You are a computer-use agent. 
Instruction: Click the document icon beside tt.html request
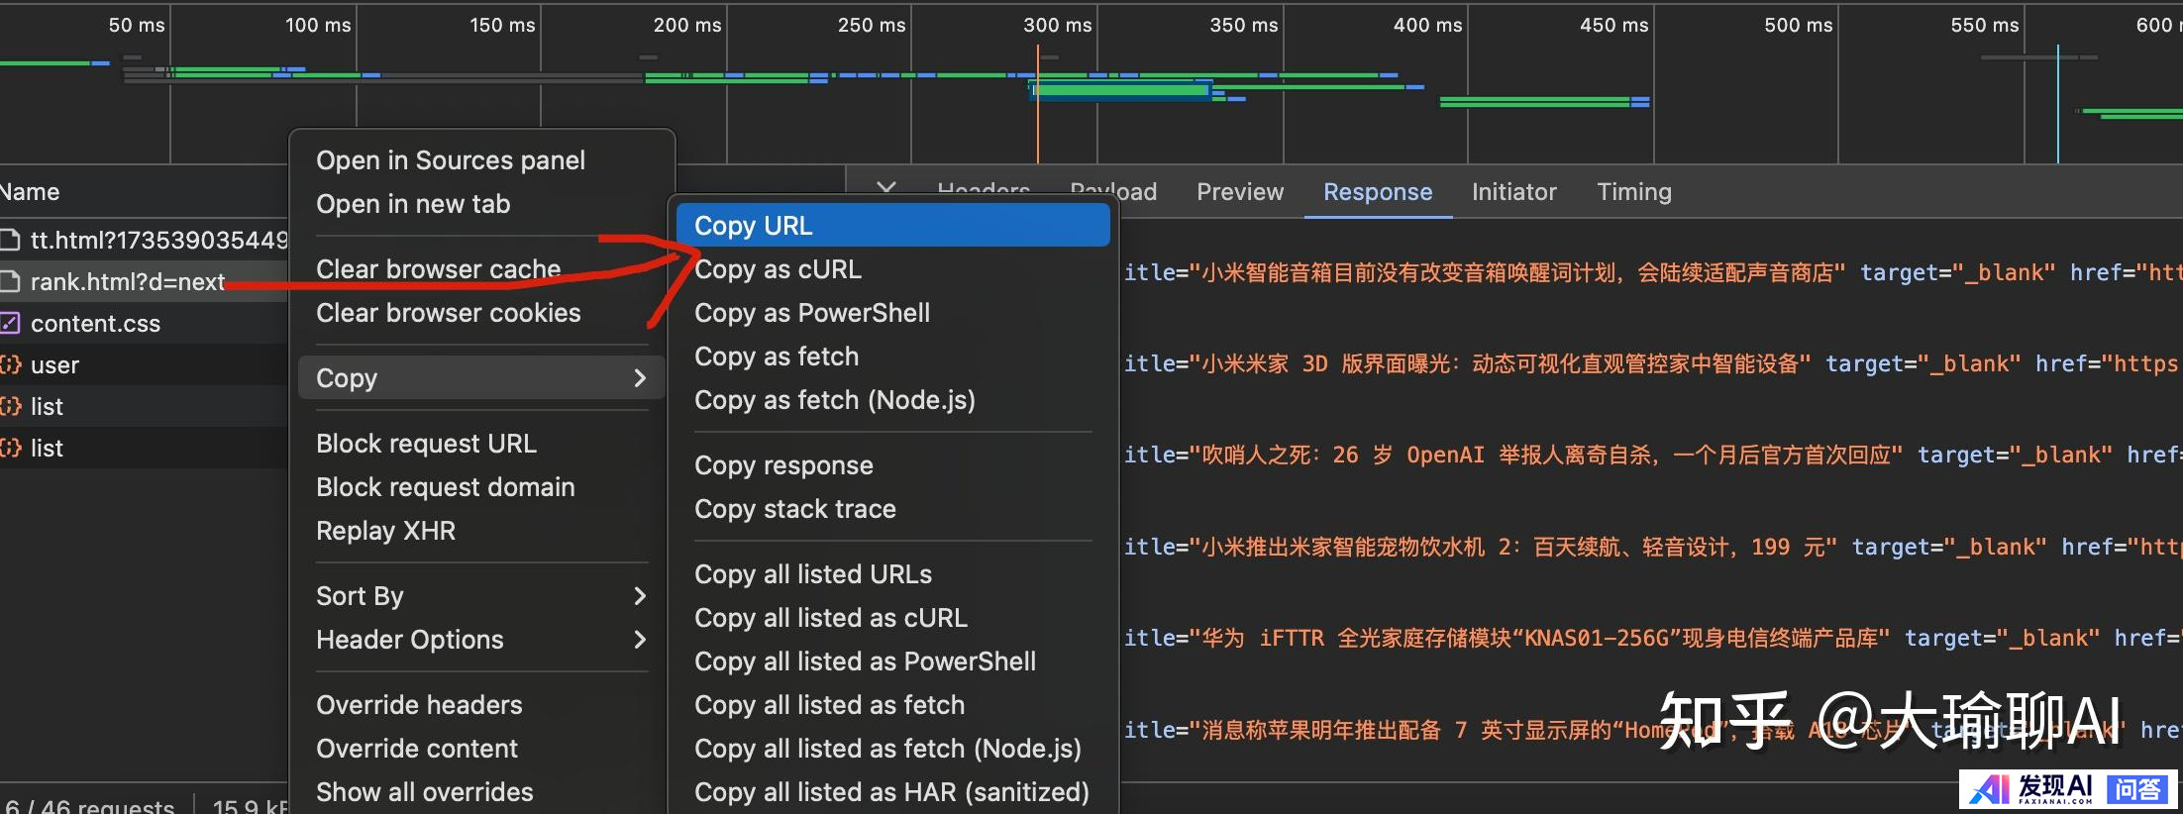[10, 240]
